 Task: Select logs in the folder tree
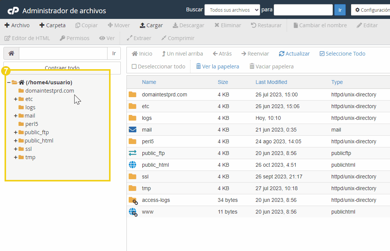[x=30, y=107]
